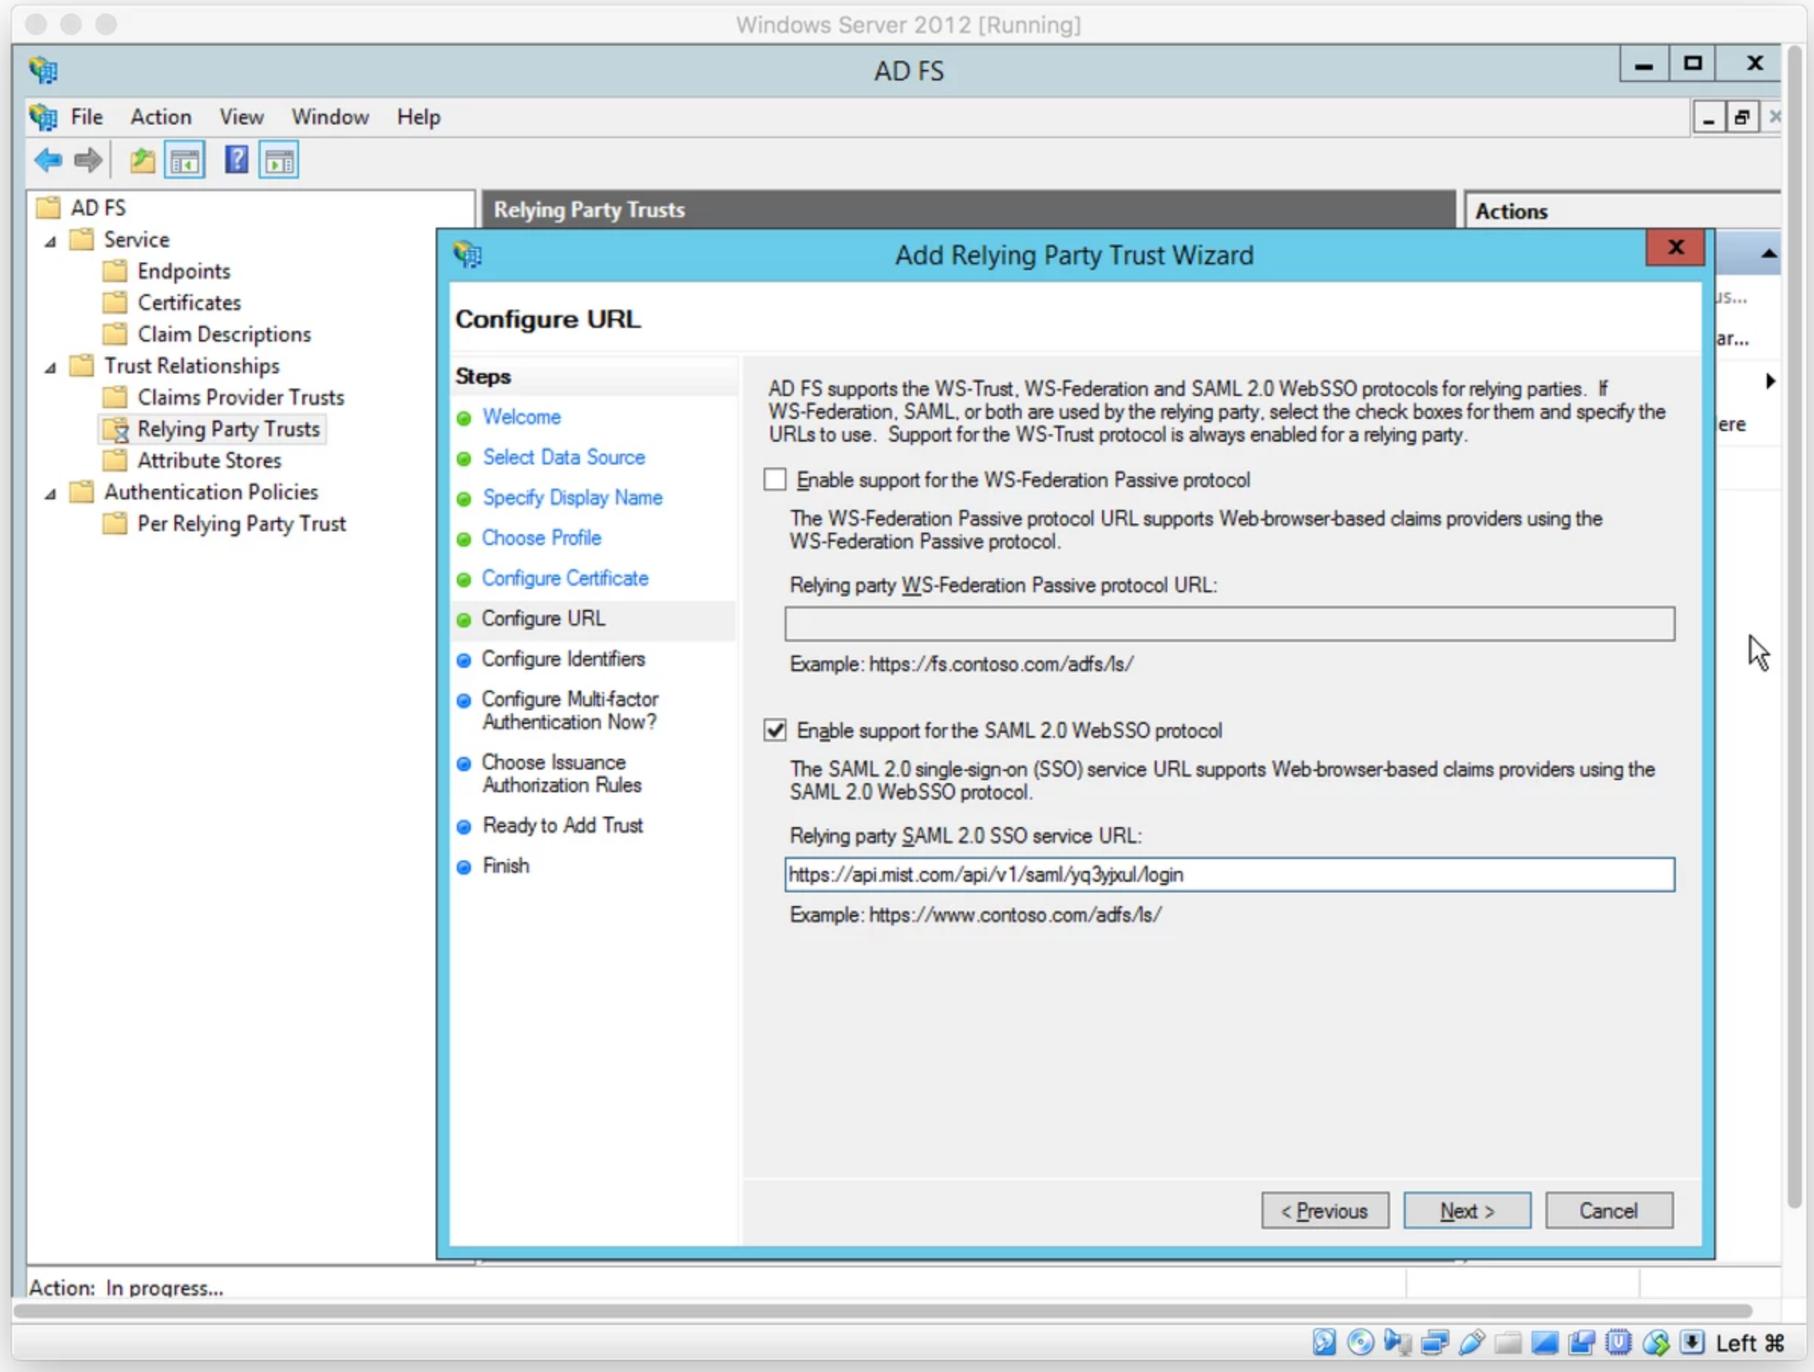
Task: Click the SAML 2.0 SSO service URL field
Action: tap(1229, 874)
